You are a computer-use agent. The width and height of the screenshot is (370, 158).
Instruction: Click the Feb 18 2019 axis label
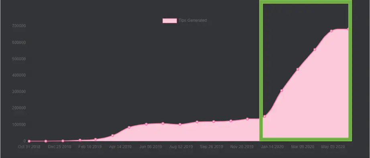tap(90, 147)
